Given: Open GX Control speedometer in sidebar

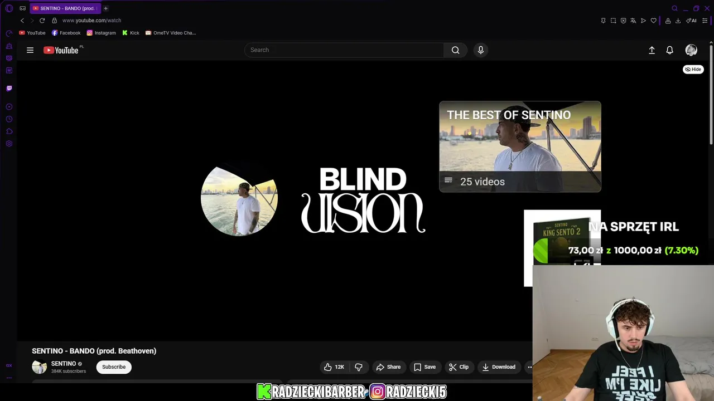Looking at the screenshot, I should click(9, 33).
